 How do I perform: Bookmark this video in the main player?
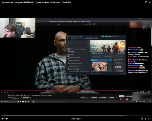(x=142, y=119)
